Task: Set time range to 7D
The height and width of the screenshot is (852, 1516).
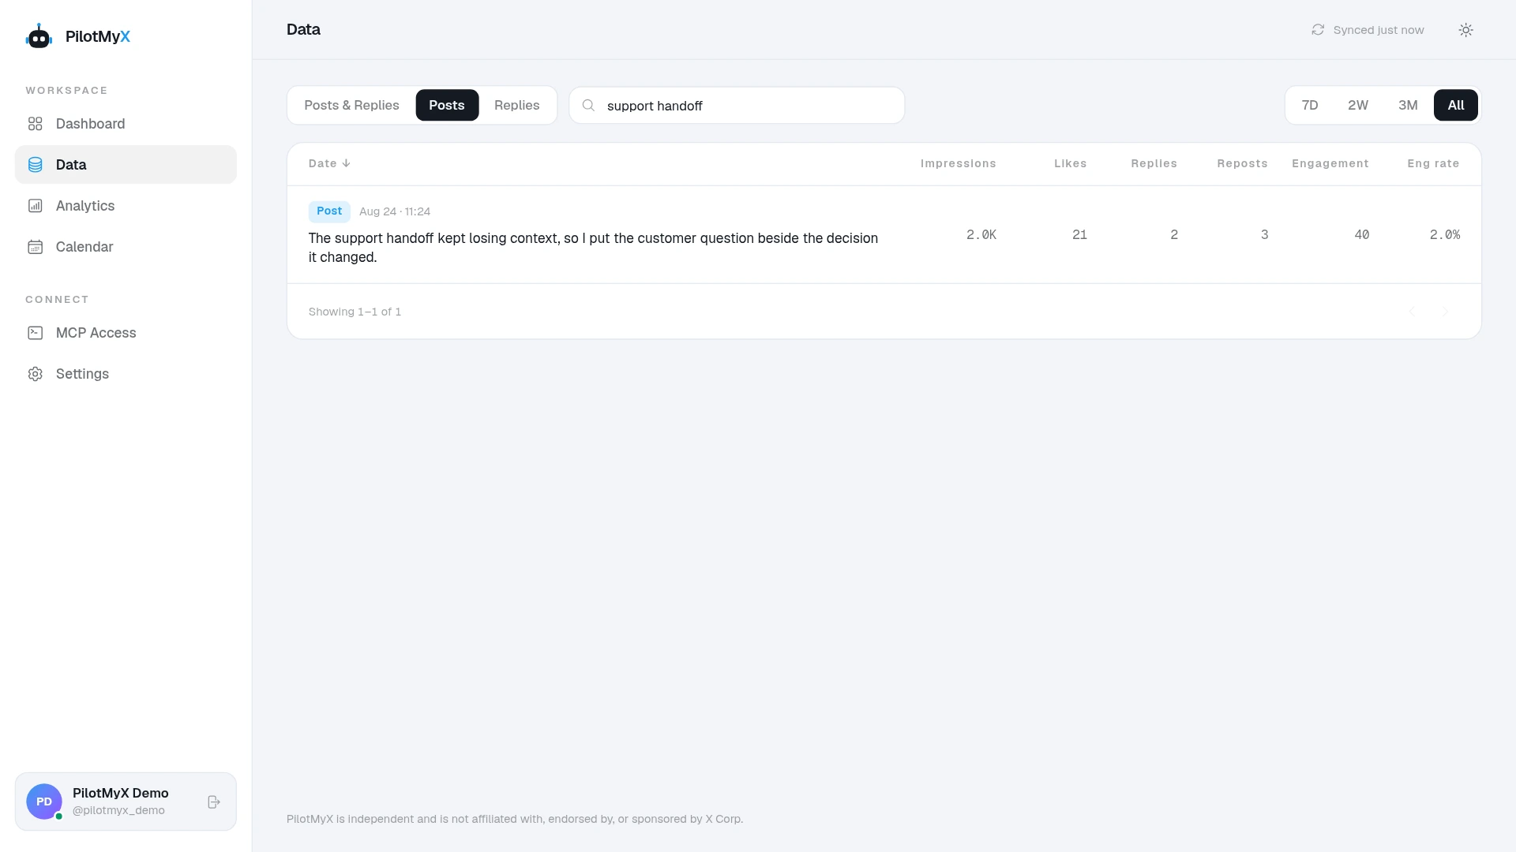Action: point(1310,105)
